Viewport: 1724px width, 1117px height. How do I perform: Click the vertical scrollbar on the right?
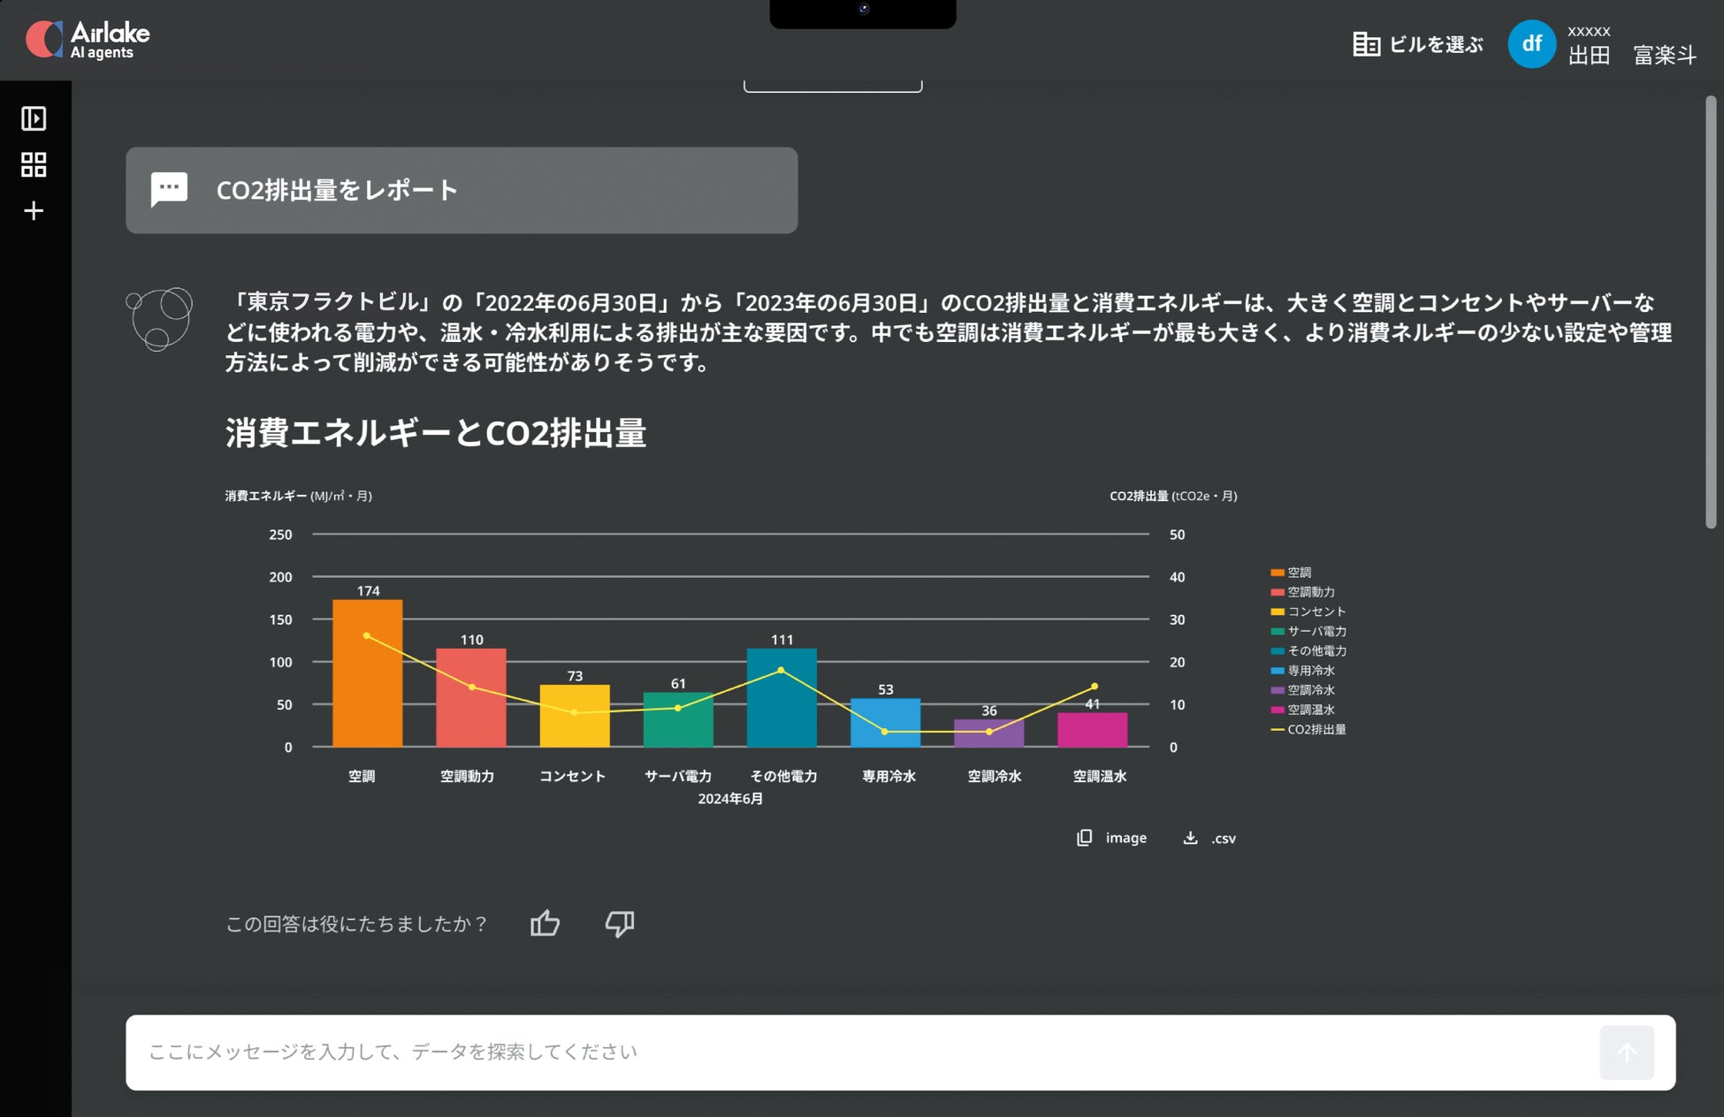click(1711, 314)
